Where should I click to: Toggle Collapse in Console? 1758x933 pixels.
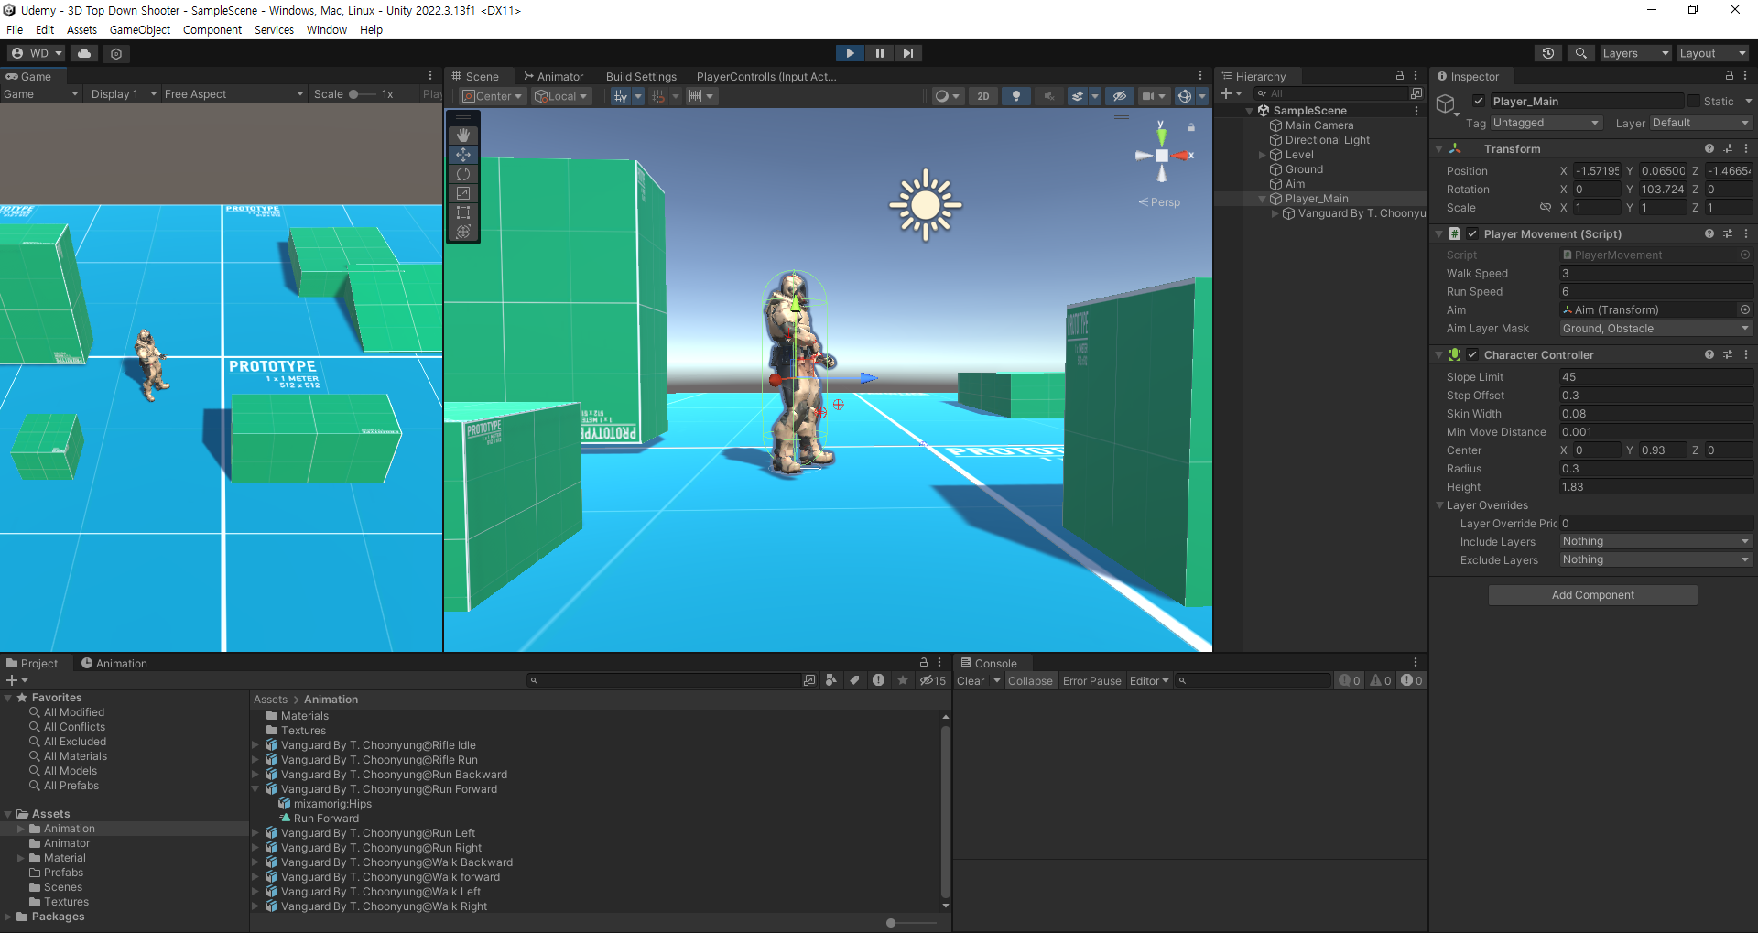point(1030,680)
